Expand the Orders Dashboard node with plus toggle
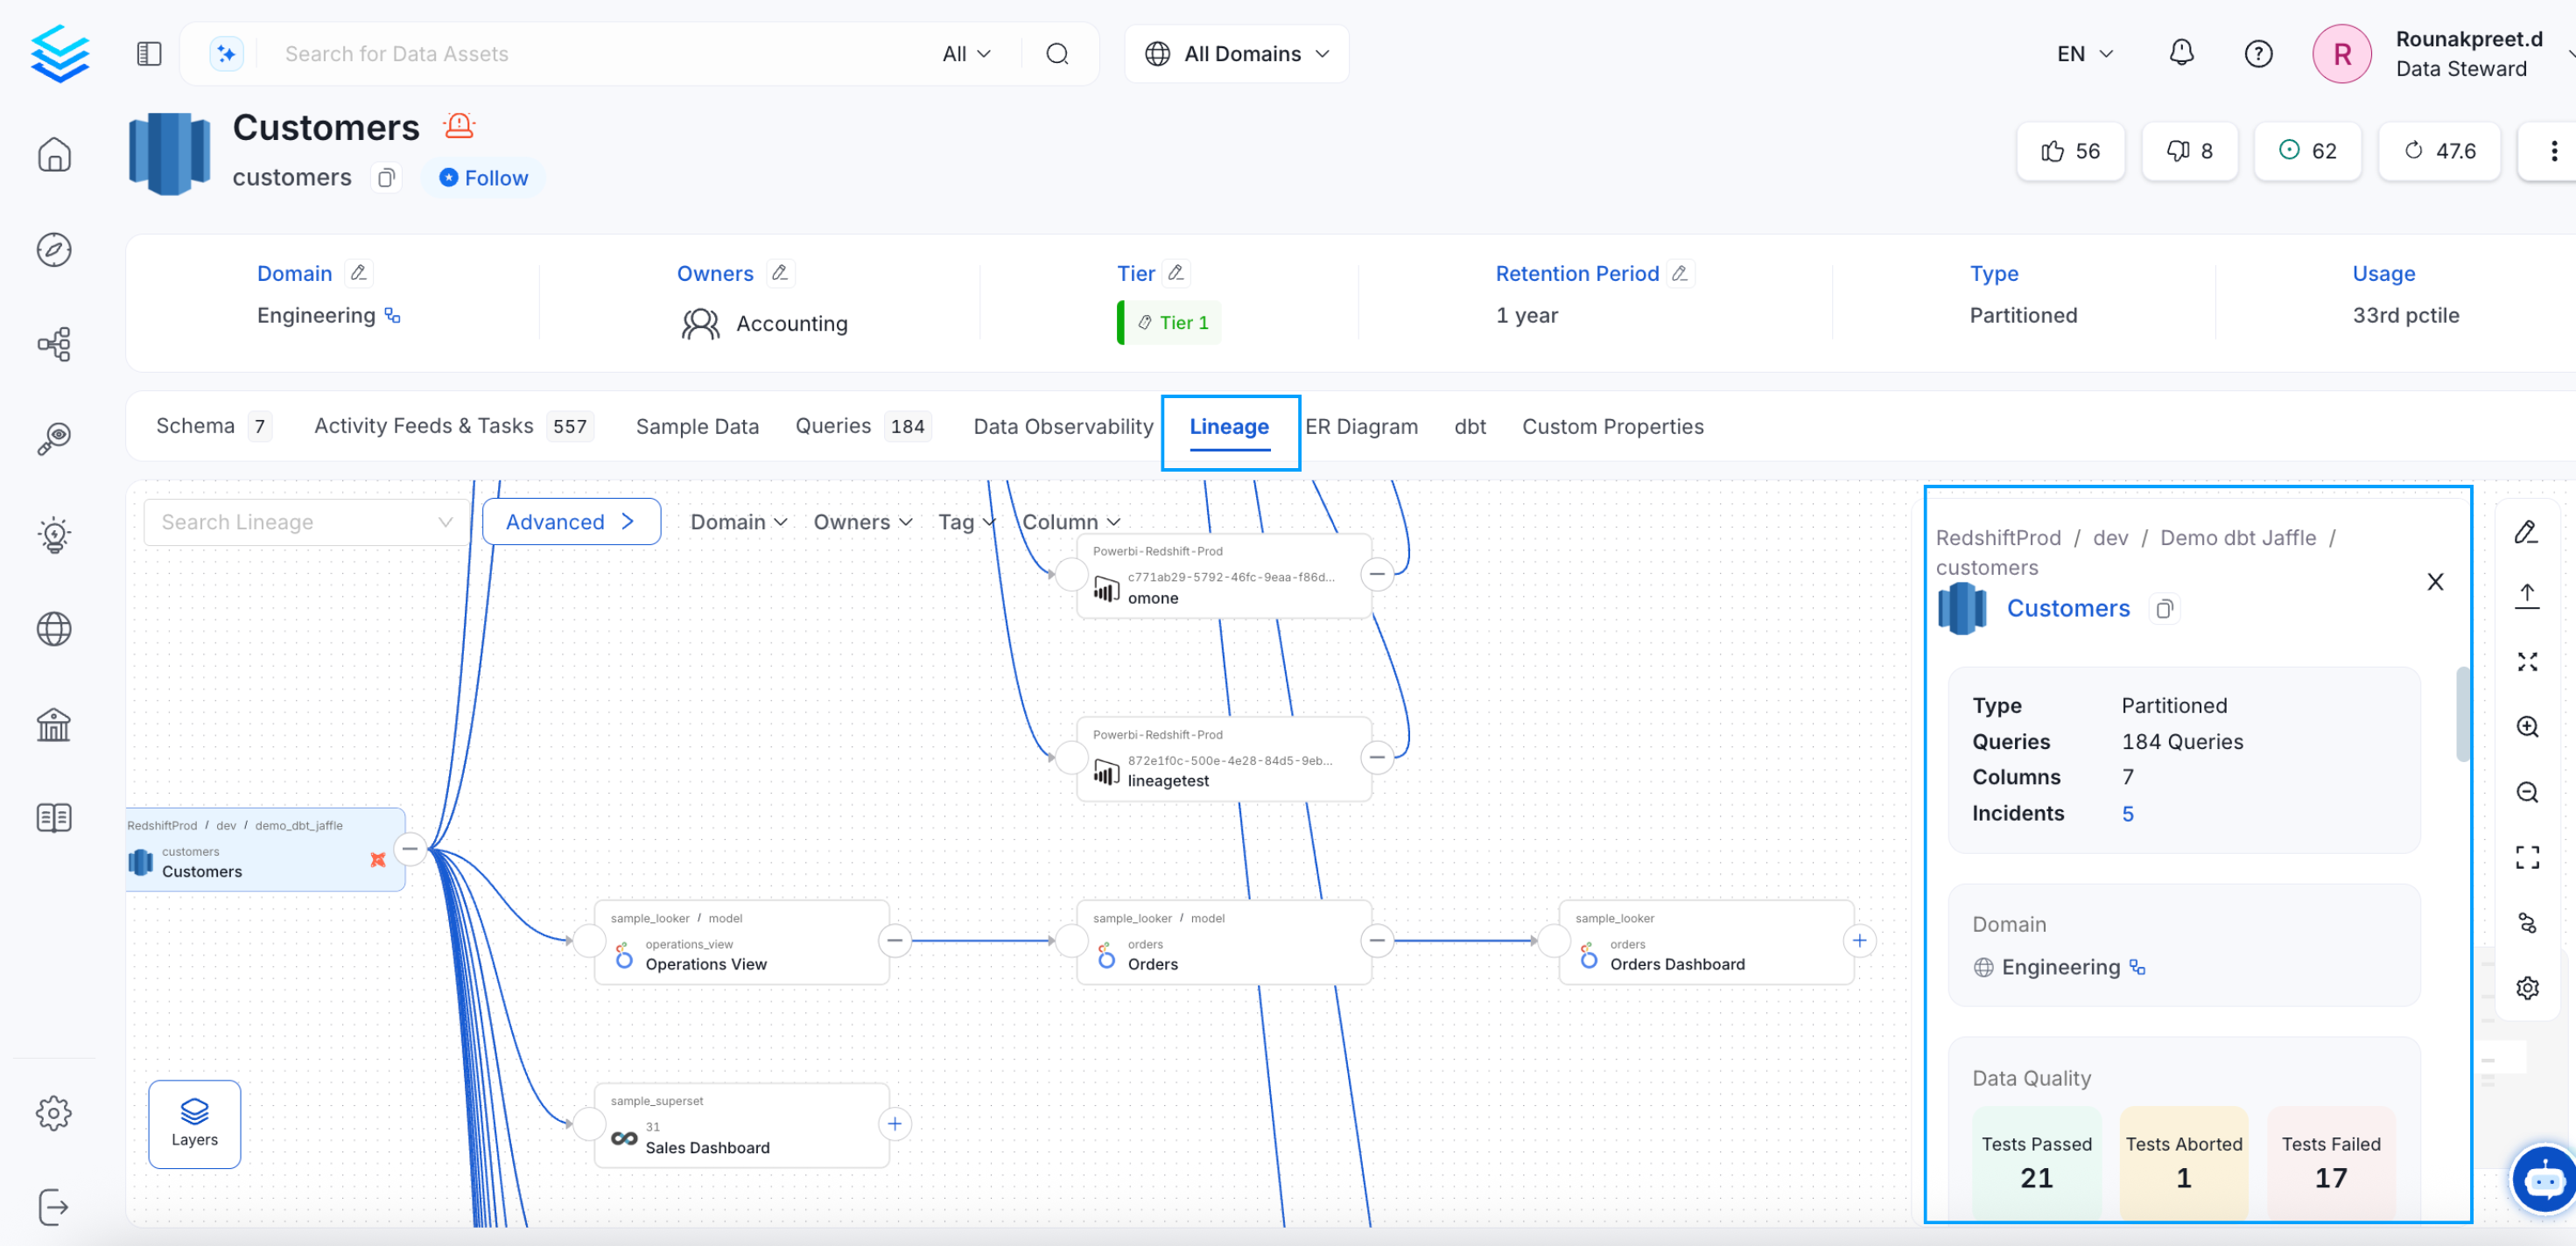The width and height of the screenshot is (2576, 1246). pos(1860,940)
